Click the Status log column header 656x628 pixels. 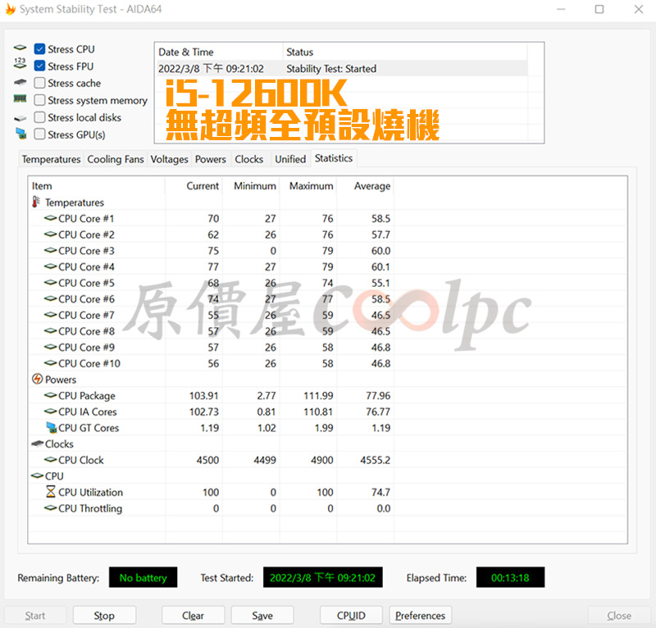[405, 52]
